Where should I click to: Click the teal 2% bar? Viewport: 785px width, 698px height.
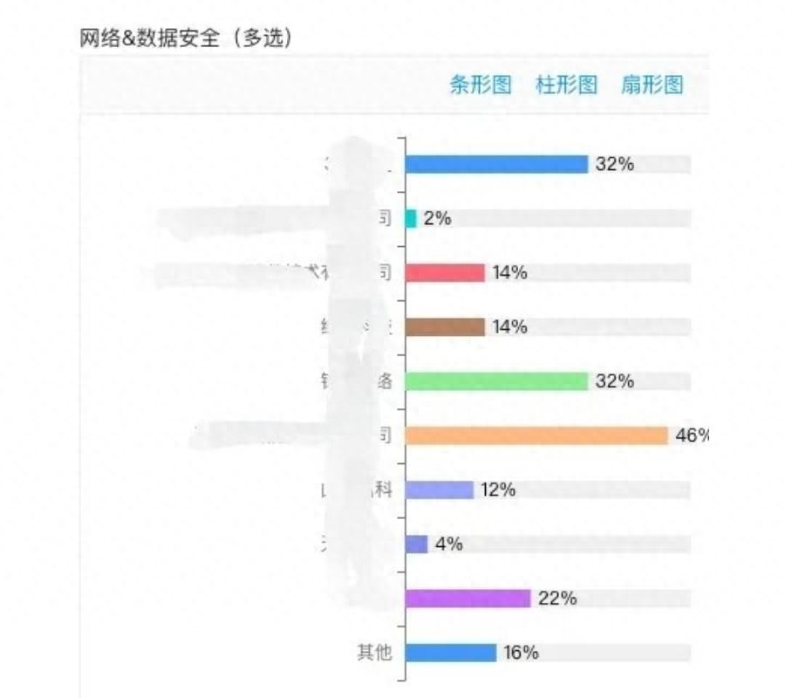pos(411,218)
